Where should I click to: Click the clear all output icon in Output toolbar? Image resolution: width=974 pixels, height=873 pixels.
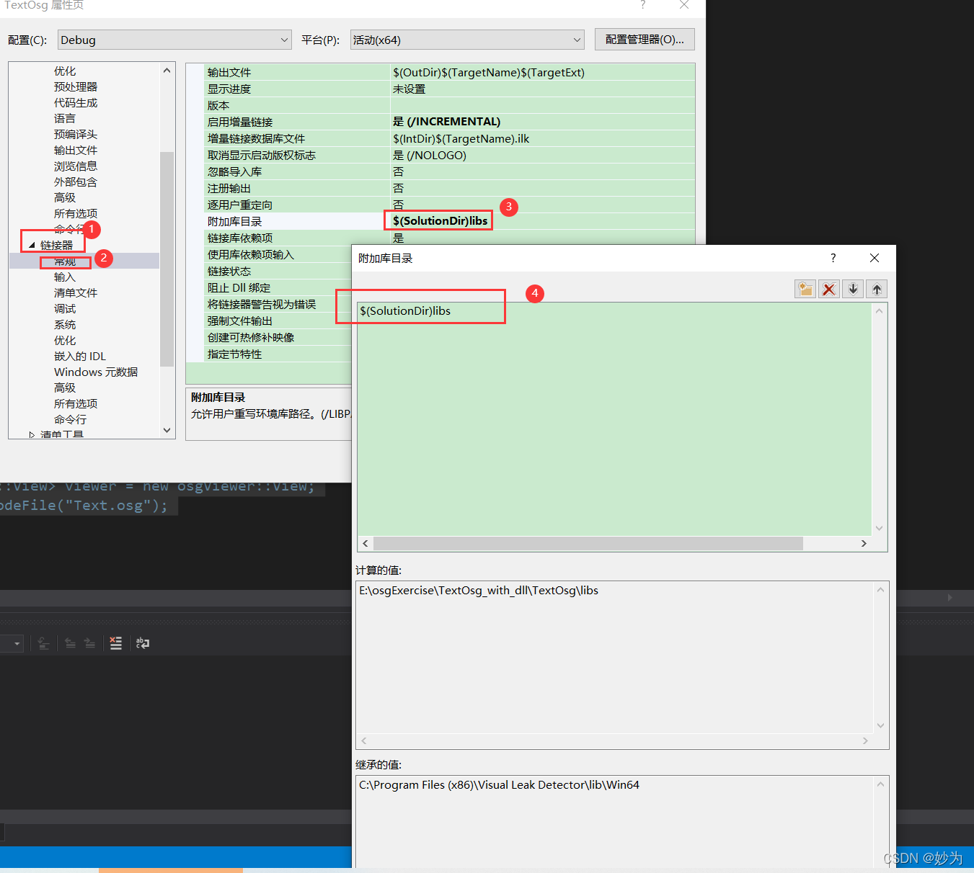[x=115, y=643]
